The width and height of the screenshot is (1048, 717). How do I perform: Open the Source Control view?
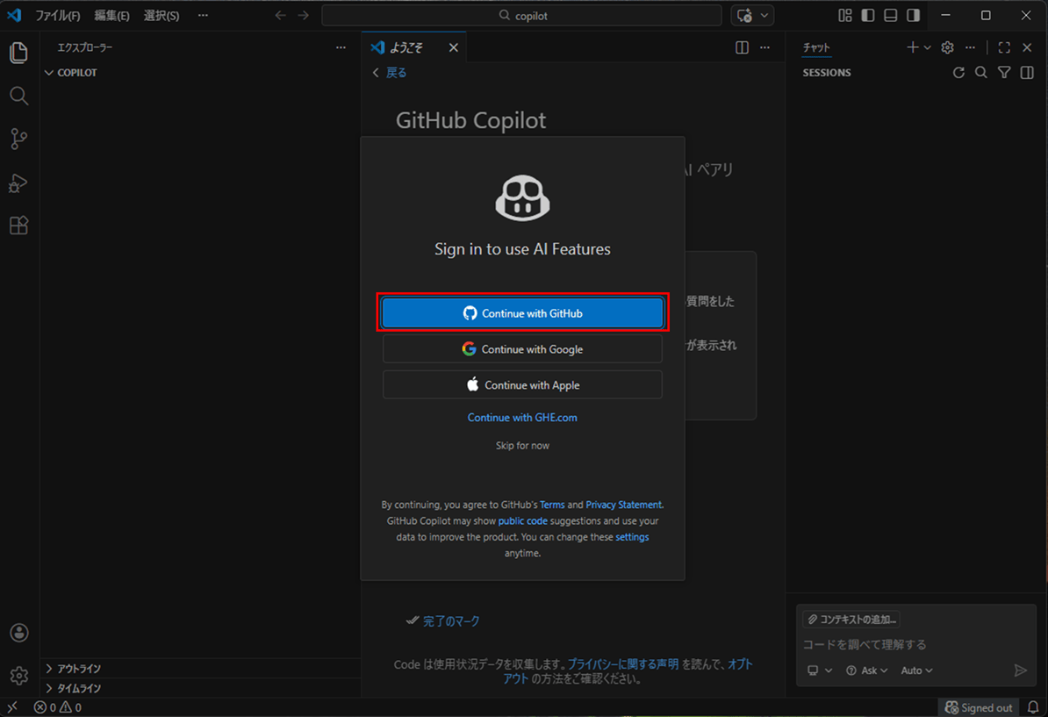(x=18, y=139)
